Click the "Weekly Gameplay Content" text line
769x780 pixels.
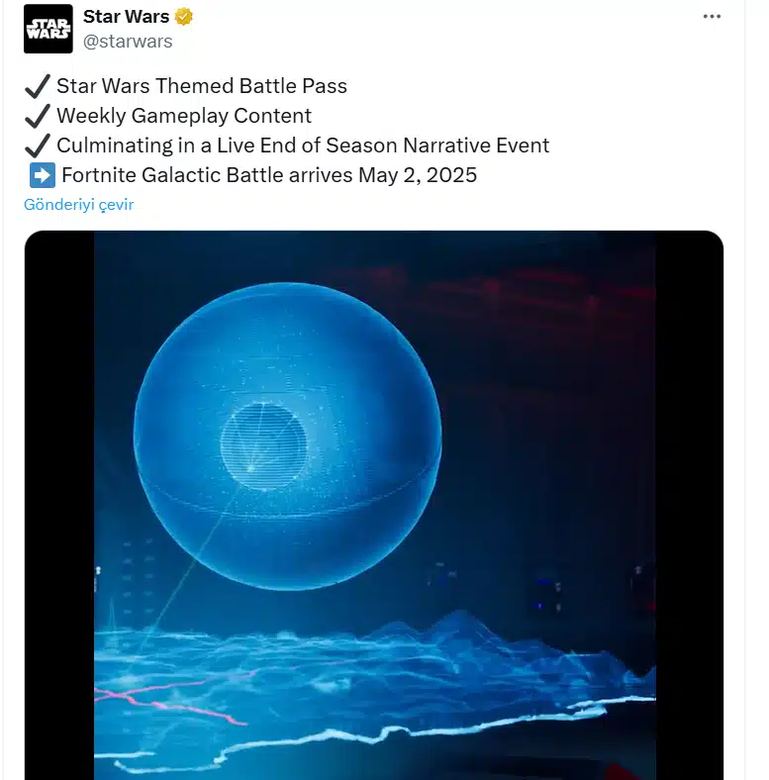184,117
